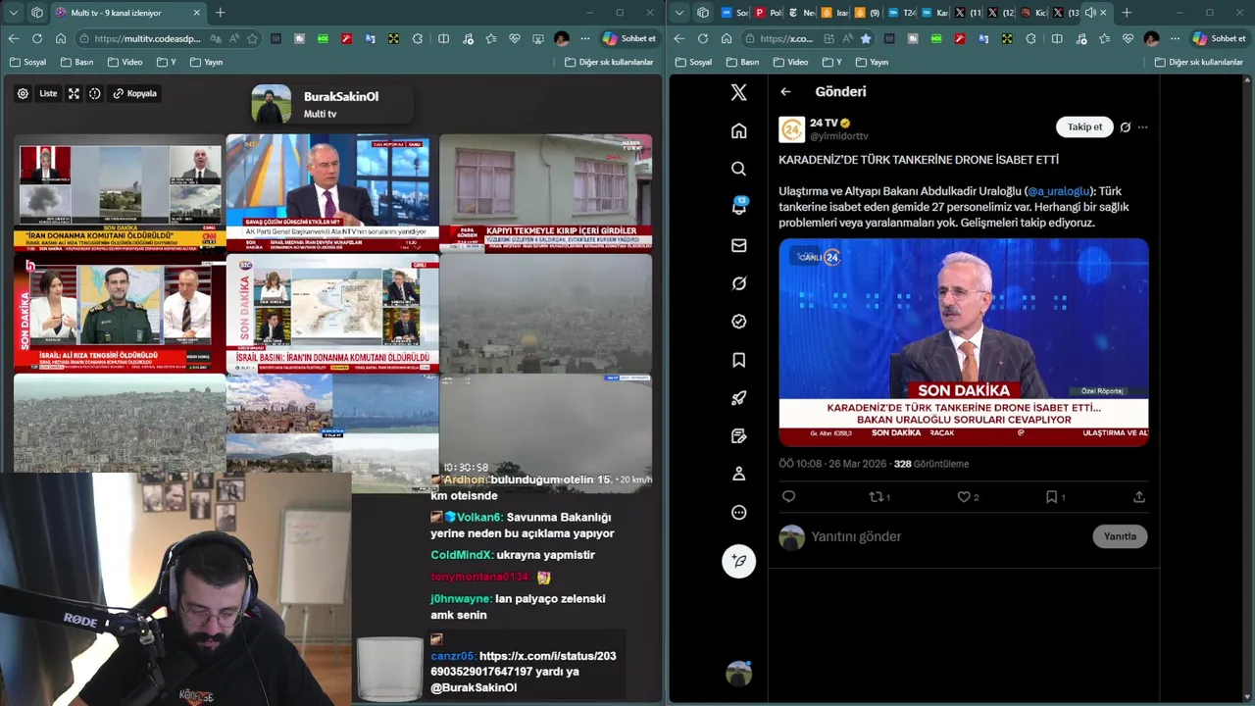Viewport: 1255px width, 706px height.
Task: Open @a_uraloglu mention link
Action: click(x=1058, y=191)
